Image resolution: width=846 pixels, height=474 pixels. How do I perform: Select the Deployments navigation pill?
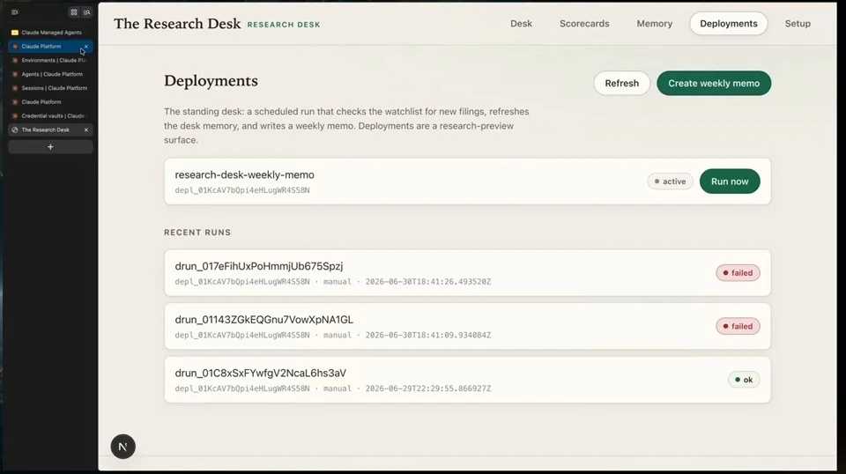point(729,24)
